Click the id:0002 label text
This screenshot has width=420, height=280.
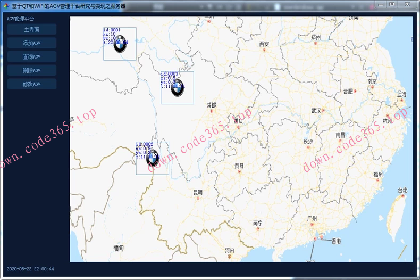(x=145, y=144)
